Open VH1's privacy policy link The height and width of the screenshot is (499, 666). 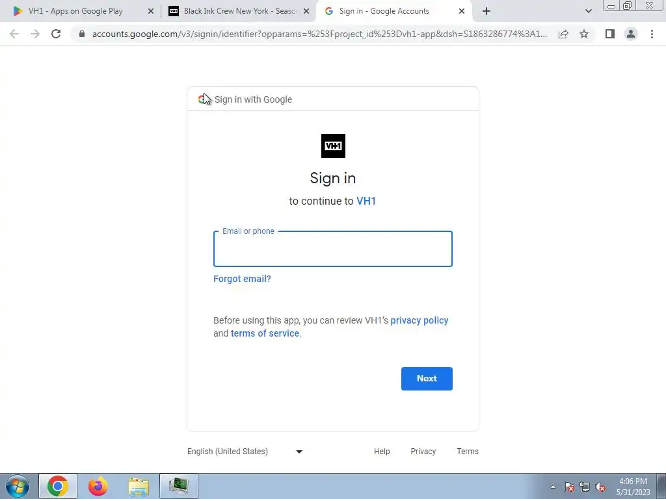click(x=420, y=320)
